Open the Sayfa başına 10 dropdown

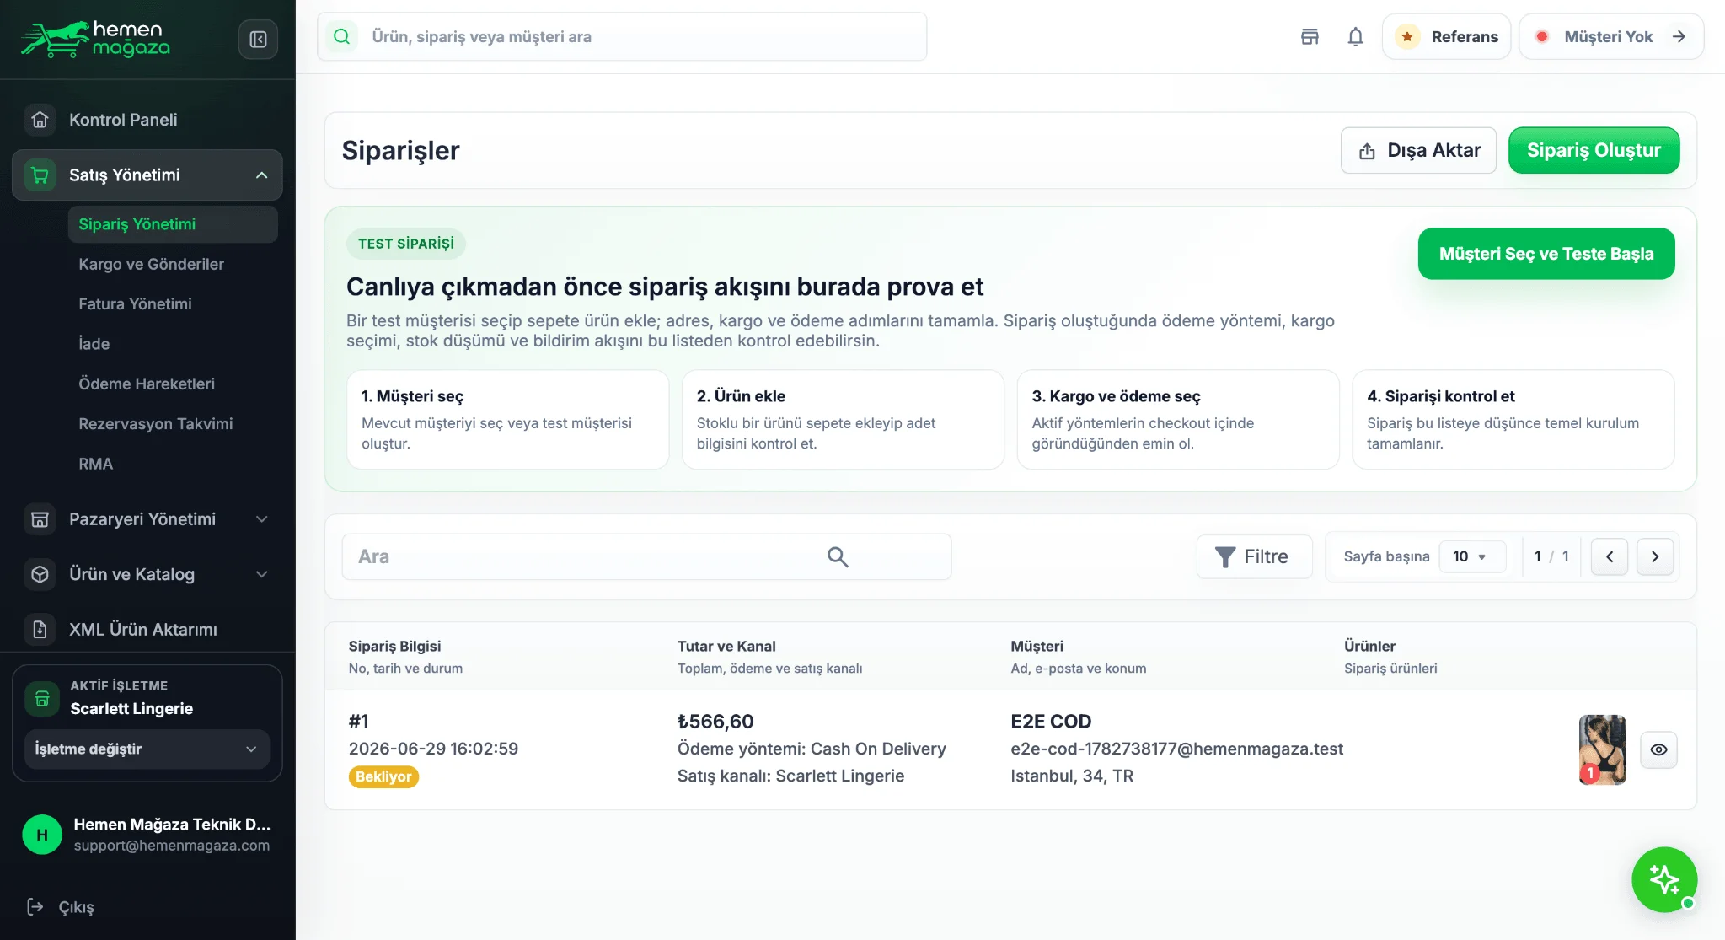[1471, 556]
